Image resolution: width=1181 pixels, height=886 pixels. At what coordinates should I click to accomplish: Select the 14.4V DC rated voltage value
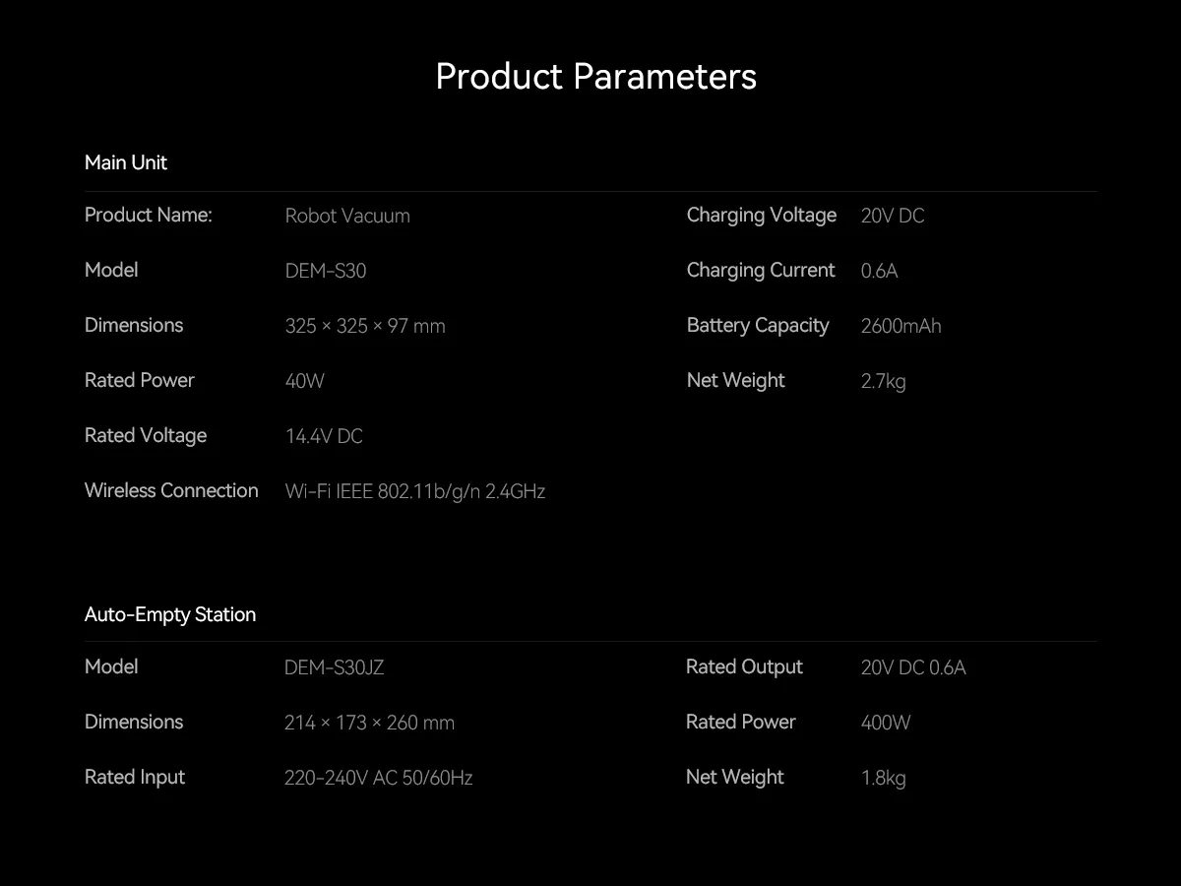click(x=324, y=436)
